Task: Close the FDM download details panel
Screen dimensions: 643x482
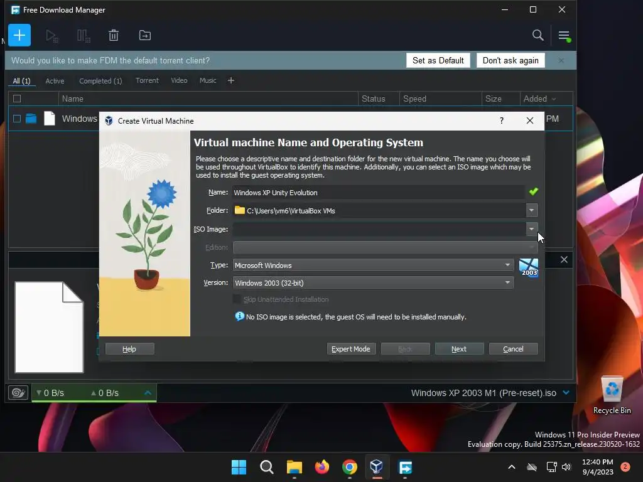Action: click(564, 259)
